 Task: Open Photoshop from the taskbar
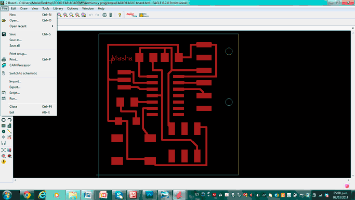149,195
